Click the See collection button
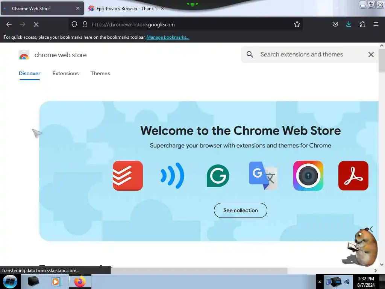 pyautogui.click(x=240, y=210)
